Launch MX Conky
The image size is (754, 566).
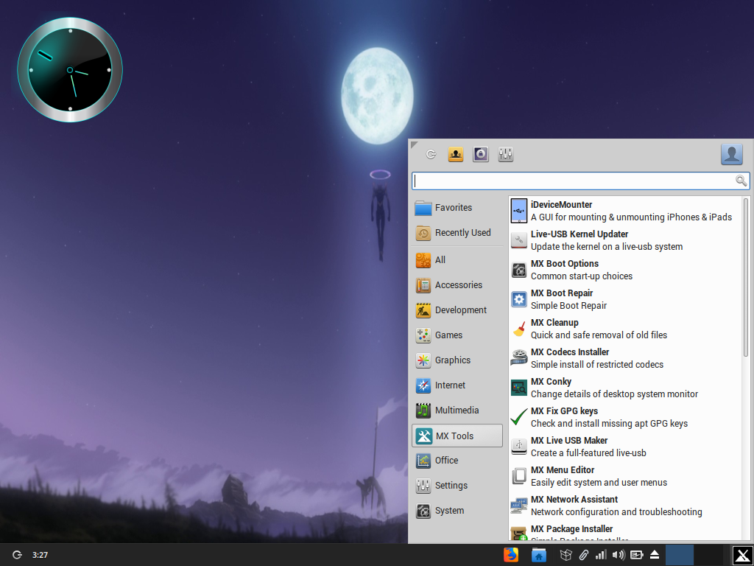tap(625, 388)
